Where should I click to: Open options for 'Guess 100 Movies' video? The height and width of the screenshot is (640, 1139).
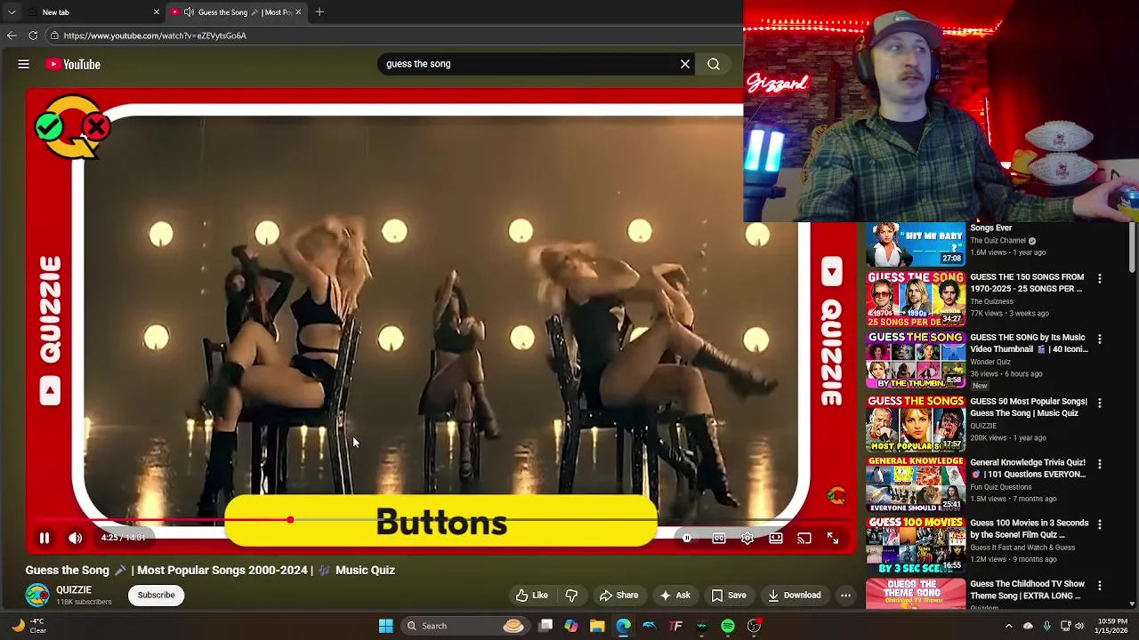[x=1100, y=525]
